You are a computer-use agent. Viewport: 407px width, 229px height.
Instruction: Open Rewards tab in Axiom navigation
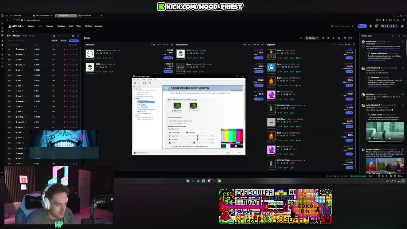[x=99, y=26]
